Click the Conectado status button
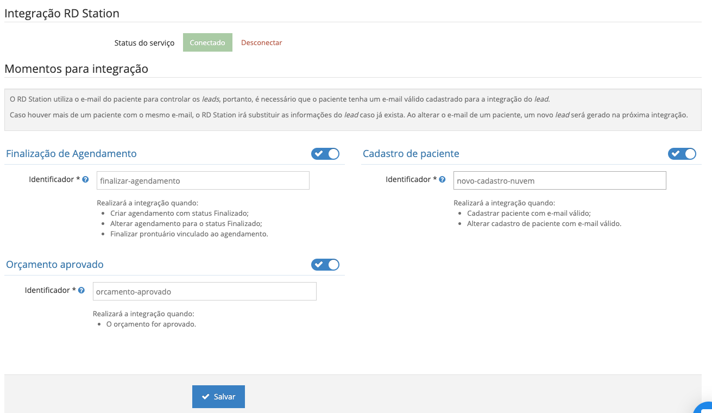712x413 pixels. pyautogui.click(x=207, y=42)
